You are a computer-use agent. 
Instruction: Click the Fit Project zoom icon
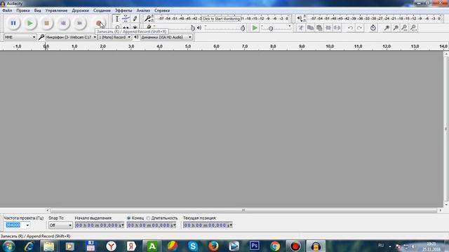(413, 28)
